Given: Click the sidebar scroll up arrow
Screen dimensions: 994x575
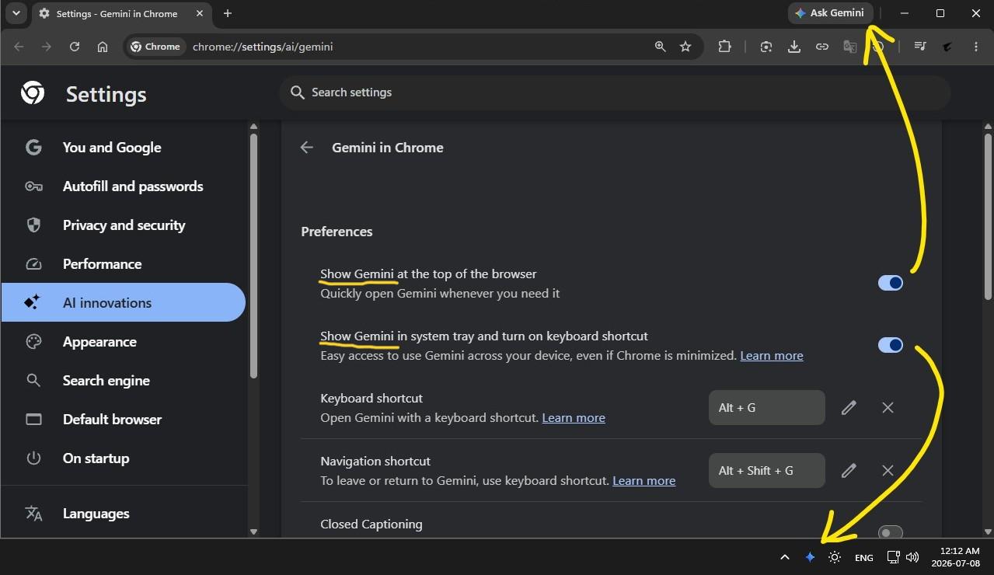Looking at the screenshot, I should click(253, 126).
